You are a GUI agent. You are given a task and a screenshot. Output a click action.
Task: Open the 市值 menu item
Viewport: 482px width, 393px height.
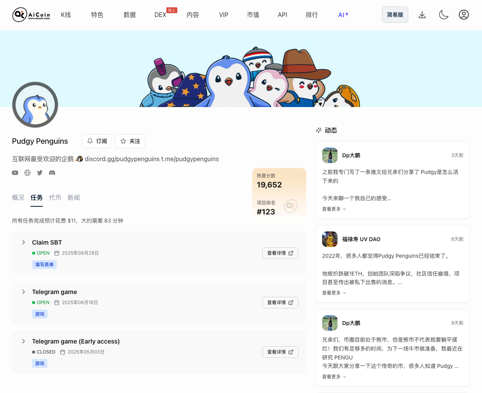253,15
